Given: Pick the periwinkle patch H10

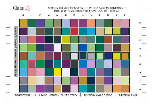Looking at the screenshot, I should (66, 23).
